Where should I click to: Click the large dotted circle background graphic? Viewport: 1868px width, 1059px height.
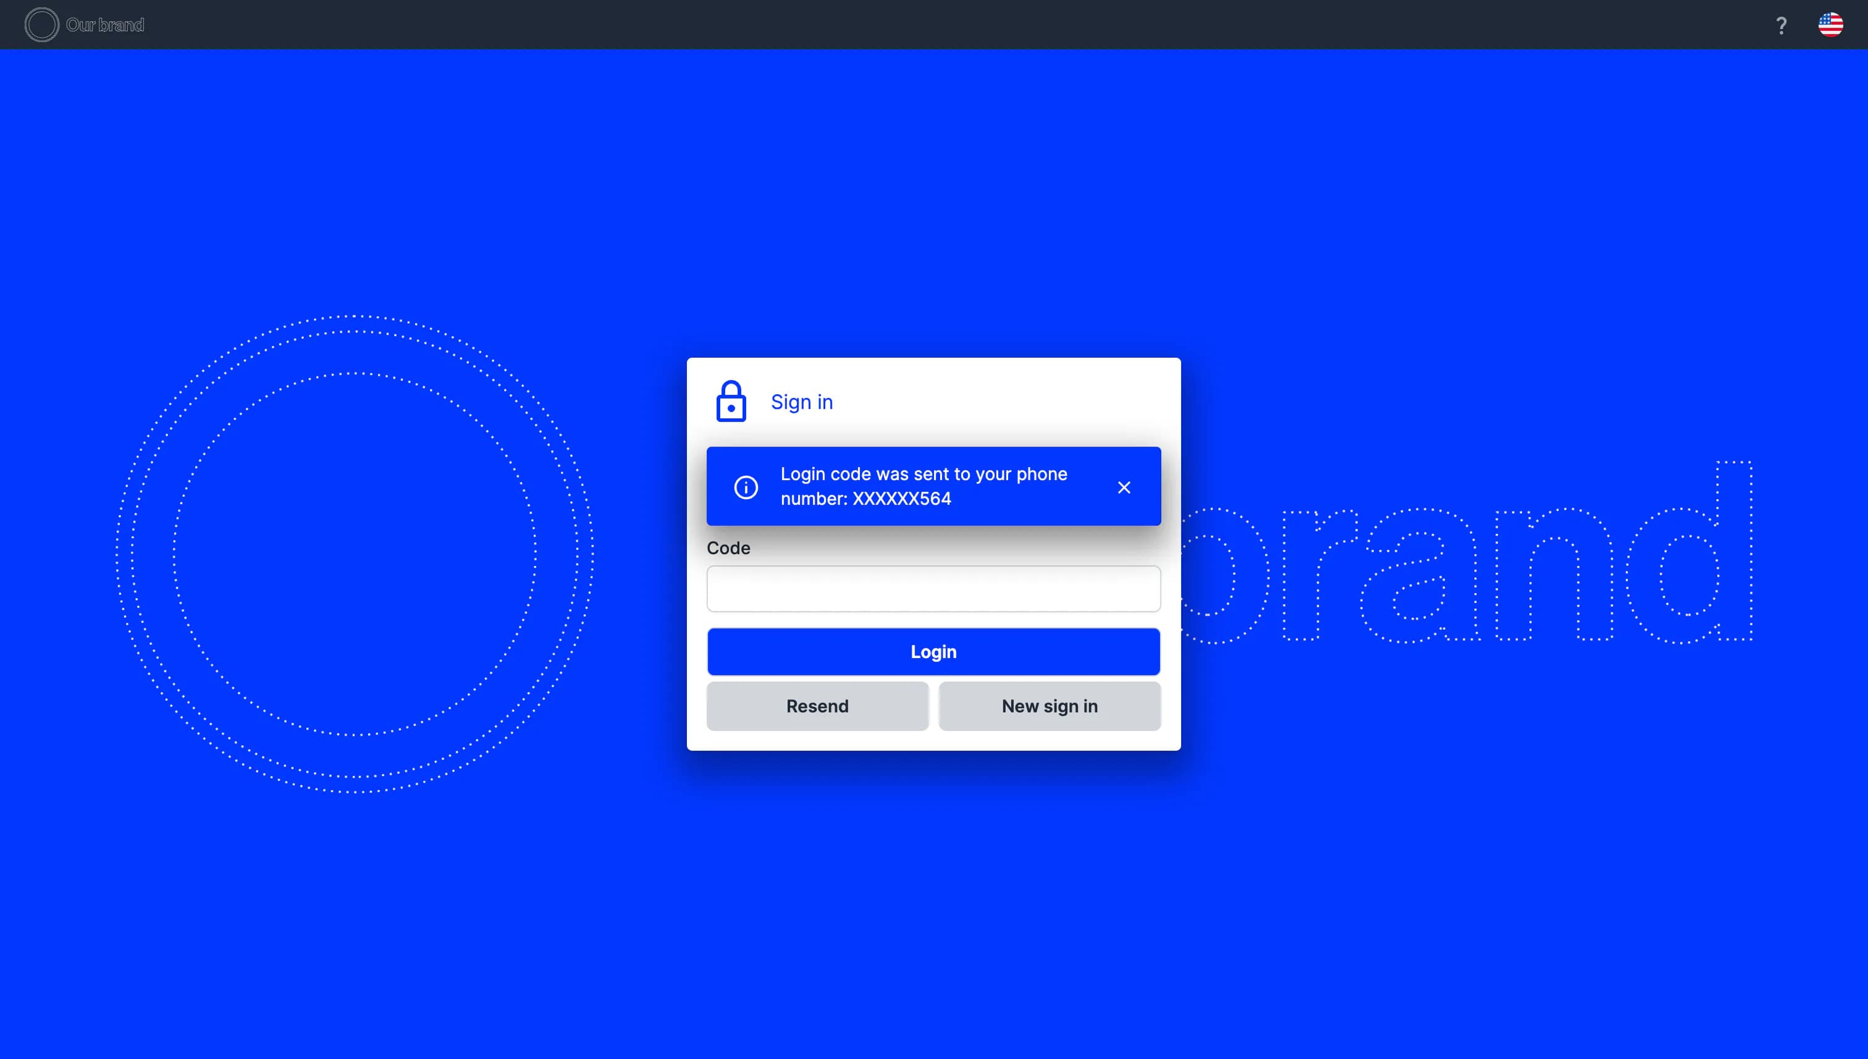[x=355, y=554]
